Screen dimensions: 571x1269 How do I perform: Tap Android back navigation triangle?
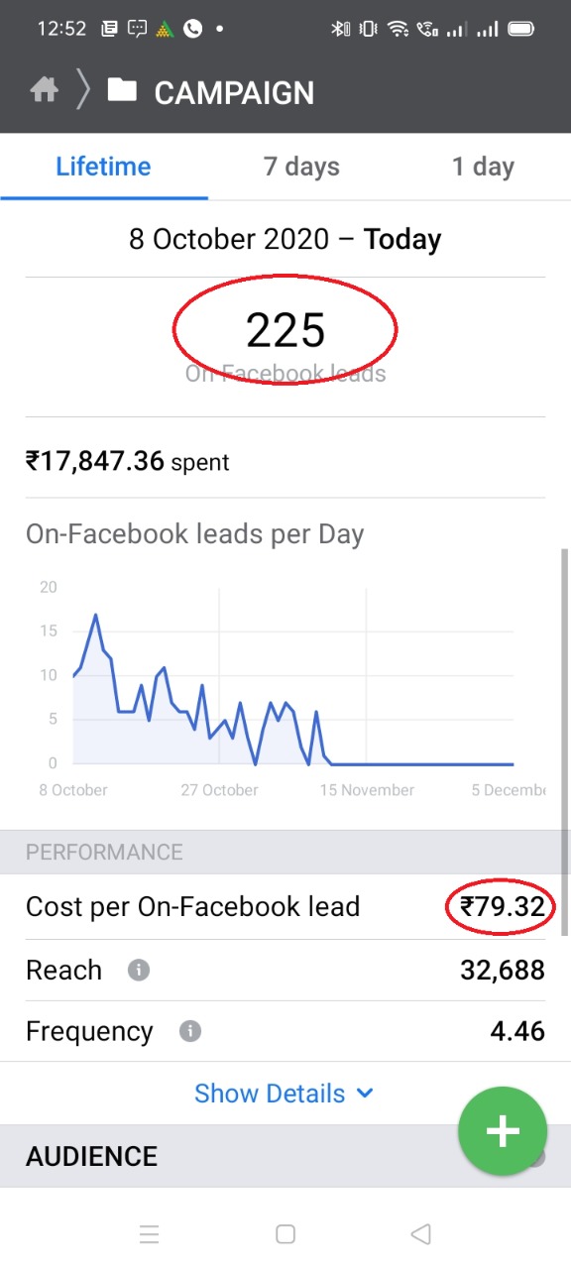[x=421, y=1233]
